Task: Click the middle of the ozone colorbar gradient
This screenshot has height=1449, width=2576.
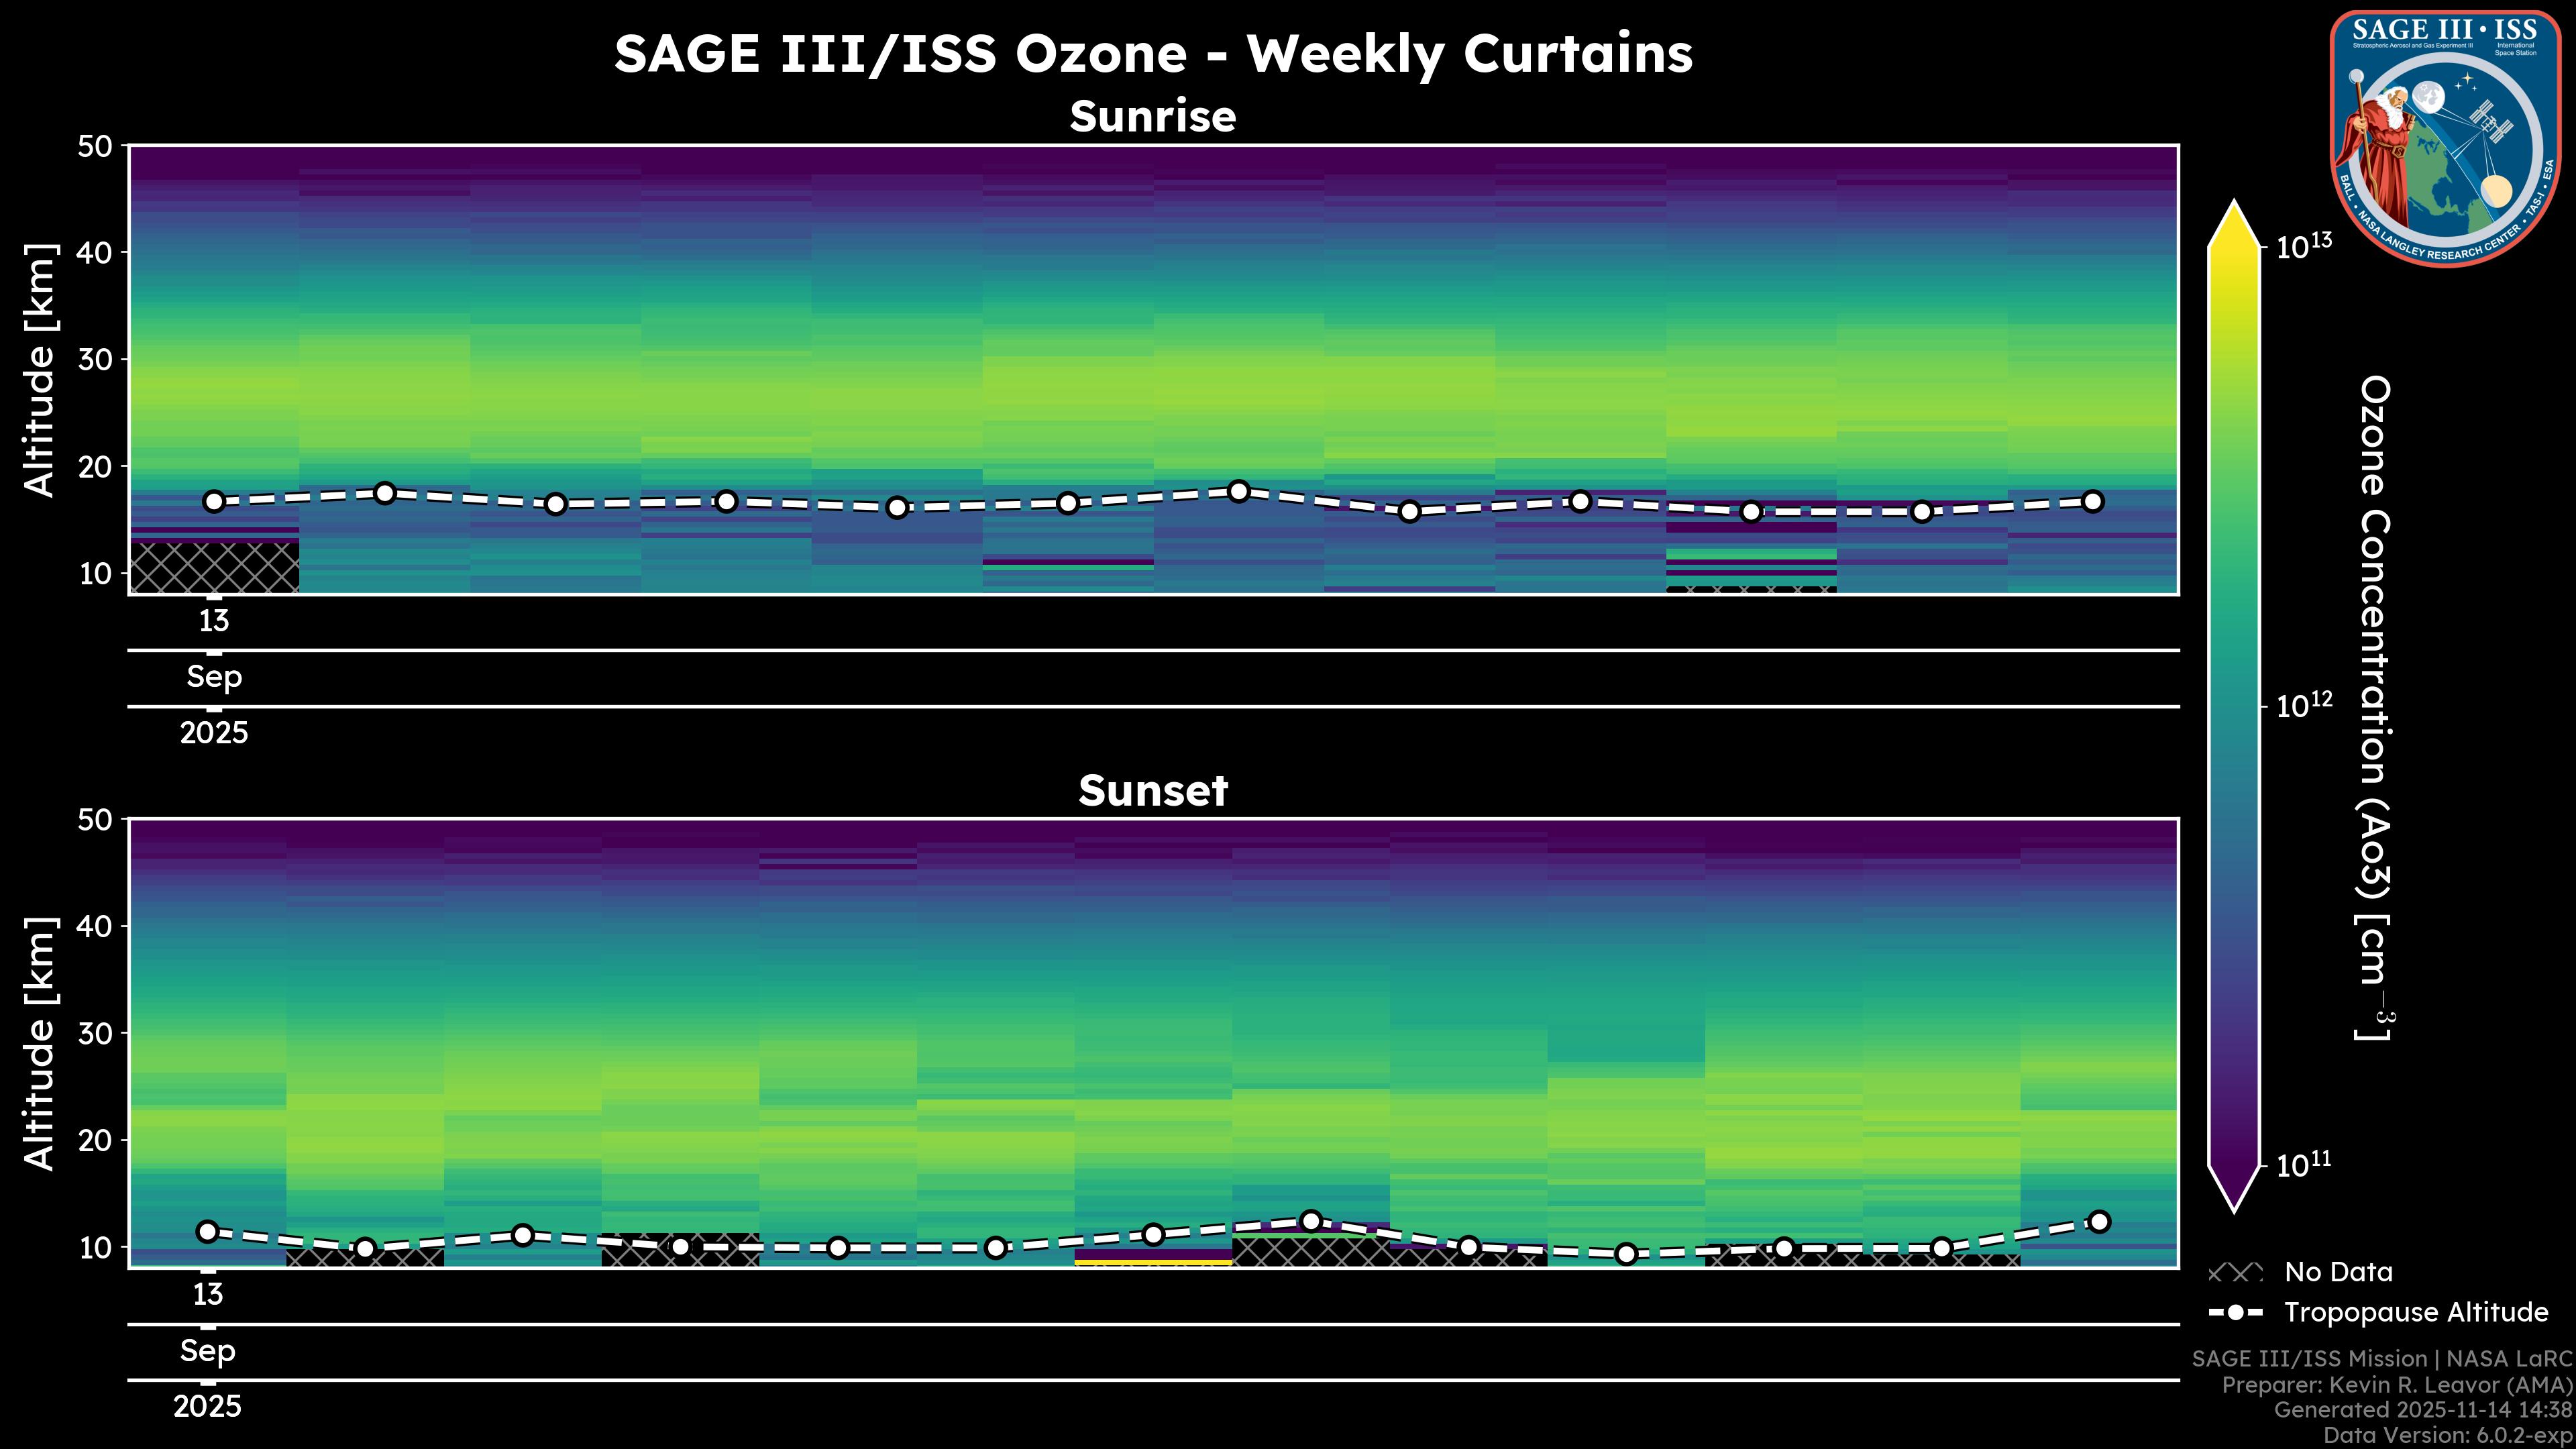Action: [x=2235, y=707]
